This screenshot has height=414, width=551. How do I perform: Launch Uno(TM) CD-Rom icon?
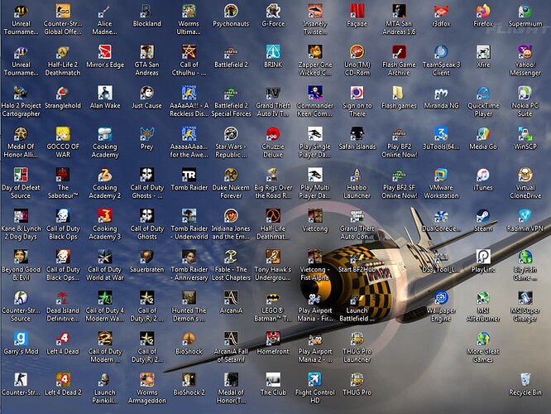point(357,61)
